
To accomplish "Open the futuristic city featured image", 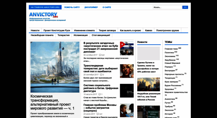I will pos(55,67).
